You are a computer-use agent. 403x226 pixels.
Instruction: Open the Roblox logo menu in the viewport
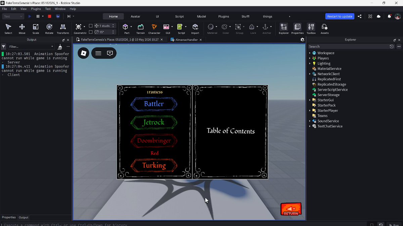[x=84, y=53]
